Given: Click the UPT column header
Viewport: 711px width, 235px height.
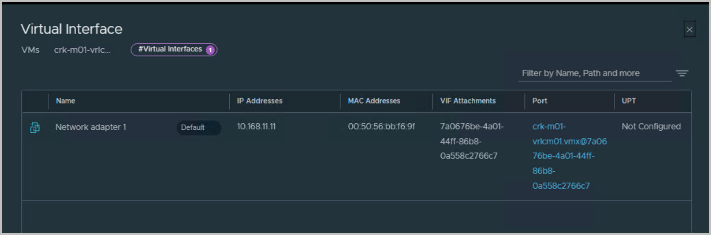Looking at the screenshot, I should (629, 101).
